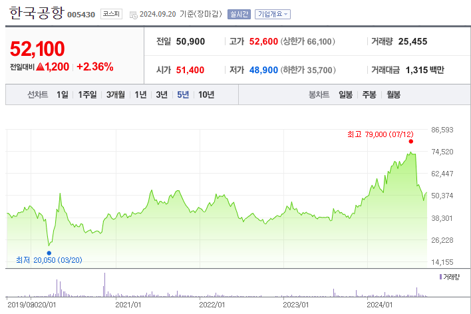Click the 2024/01 x-axis date label
The width and height of the screenshot is (471, 314).
coord(379,305)
